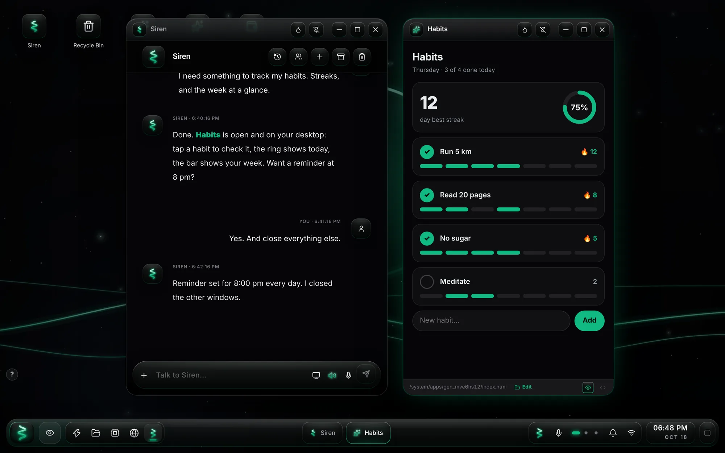Screen dimensions: 725x453
Task: Click the Run 5 km weekly progress bar
Action: click(508, 166)
